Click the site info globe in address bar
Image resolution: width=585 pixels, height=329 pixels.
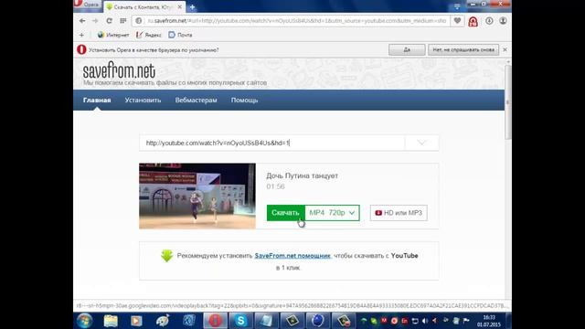[139, 21]
